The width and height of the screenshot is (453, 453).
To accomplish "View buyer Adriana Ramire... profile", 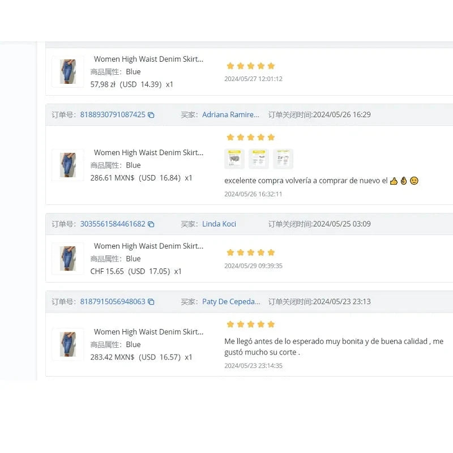I will tap(230, 114).
